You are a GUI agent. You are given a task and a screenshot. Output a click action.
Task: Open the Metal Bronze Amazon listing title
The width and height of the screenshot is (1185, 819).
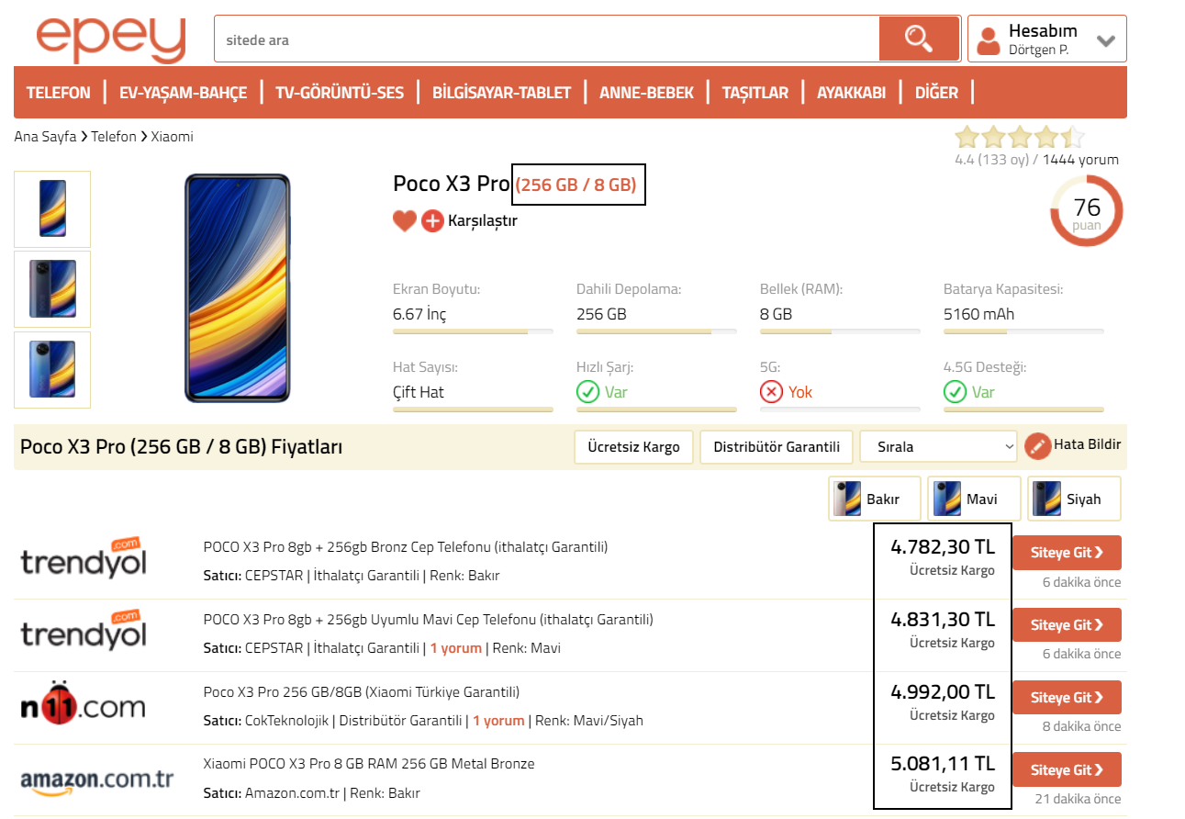click(x=369, y=764)
